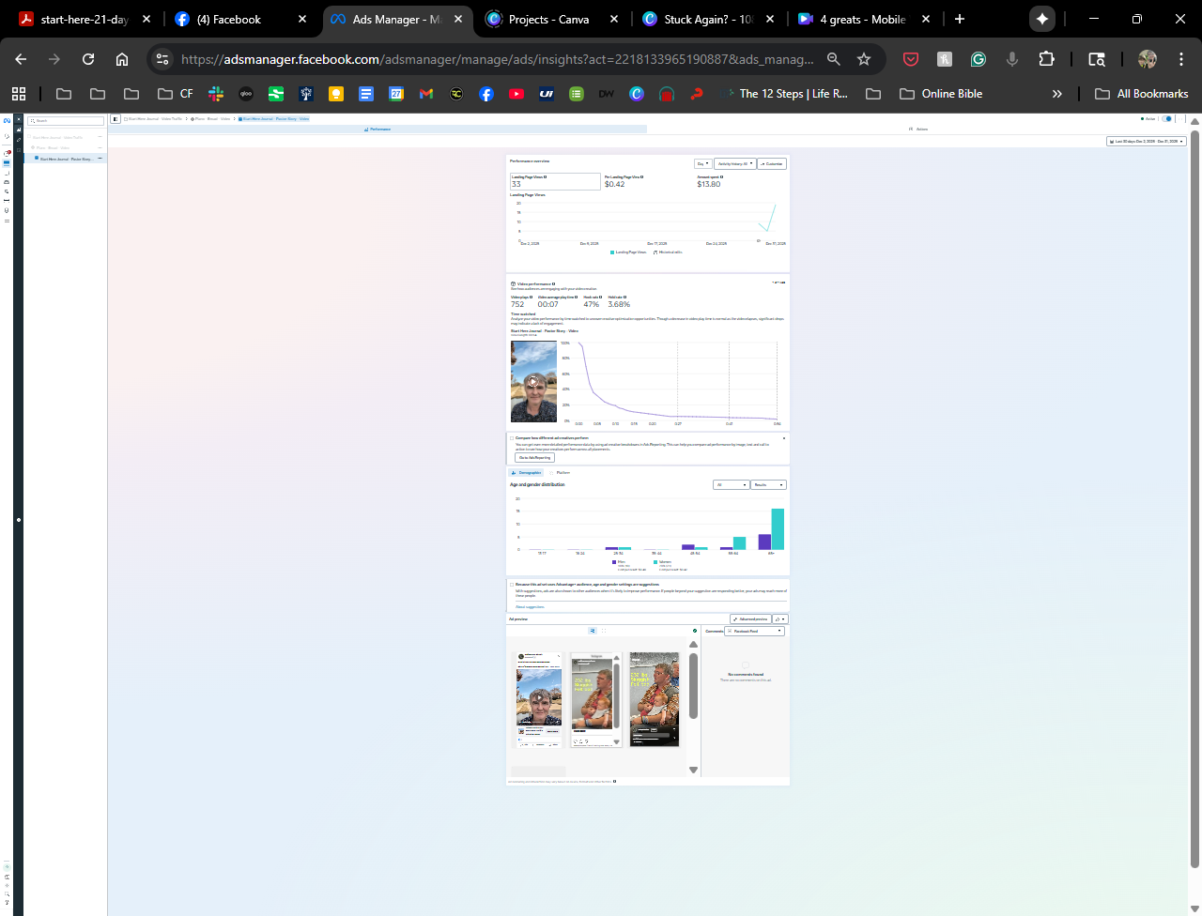Click the Customize button in Performance overview
1202x916 pixels.
772,164
